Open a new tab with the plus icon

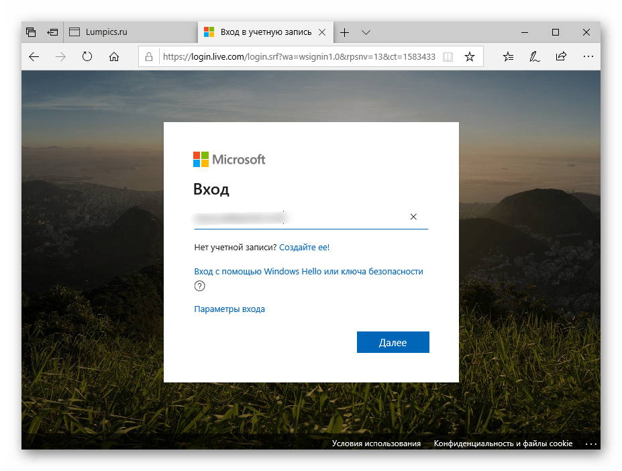344,32
